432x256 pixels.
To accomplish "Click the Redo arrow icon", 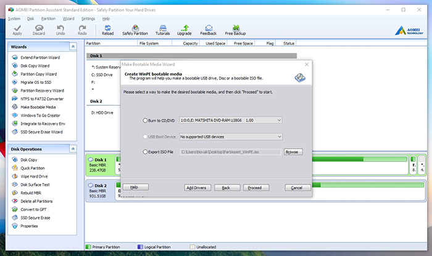I will [x=82, y=30].
